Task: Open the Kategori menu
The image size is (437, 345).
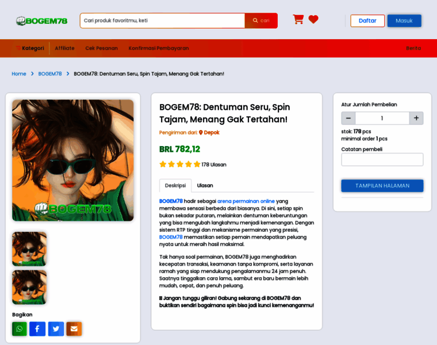Action: [30, 48]
